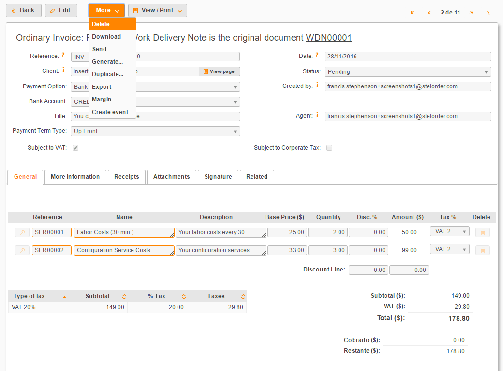
Task: Switch to the Attachments tab
Action: pyautogui.click(x=172, y=177)
